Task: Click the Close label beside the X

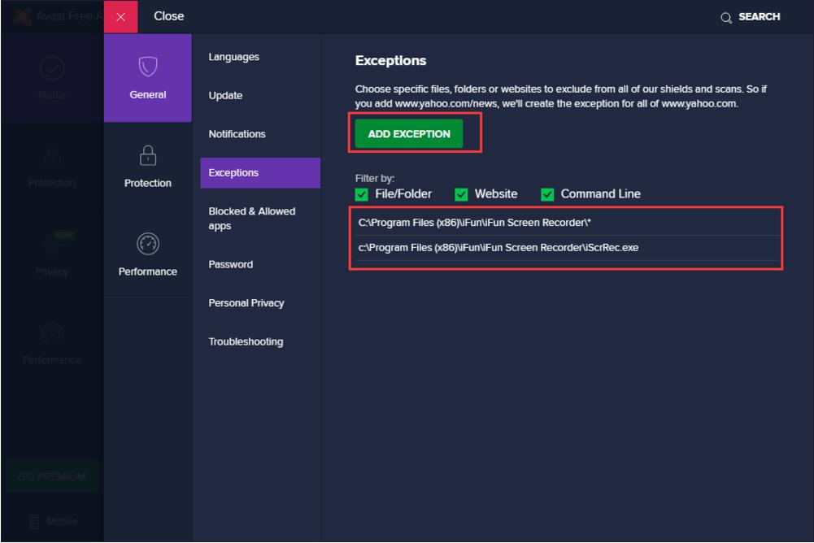Action: point(168,16)
